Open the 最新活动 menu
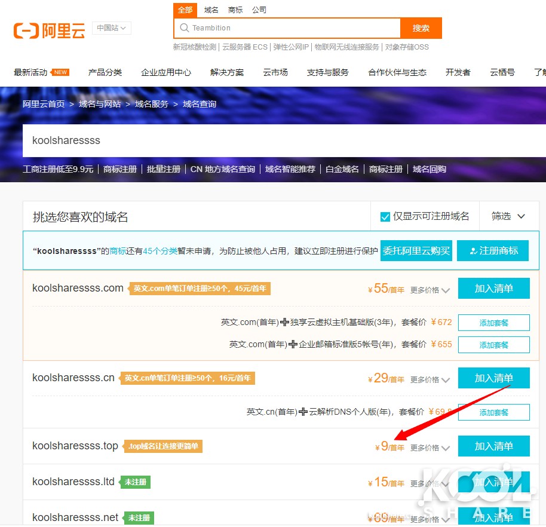The width and height of the screenshot is (546, 527). (30, 72)
